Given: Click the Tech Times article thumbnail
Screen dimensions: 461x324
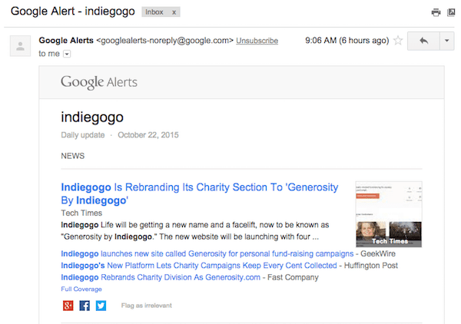Looking at the screenshot, I should (389, 214).
